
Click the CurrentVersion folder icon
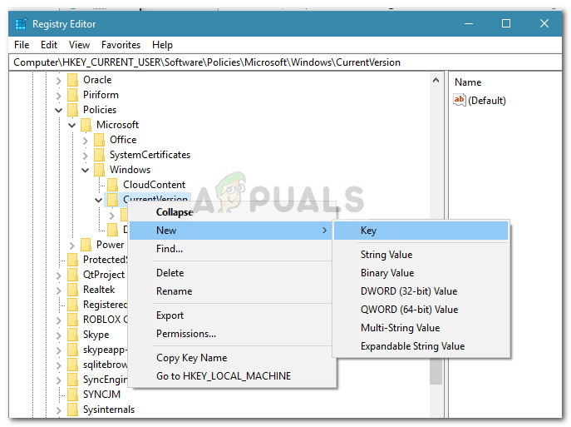point(112,199)
